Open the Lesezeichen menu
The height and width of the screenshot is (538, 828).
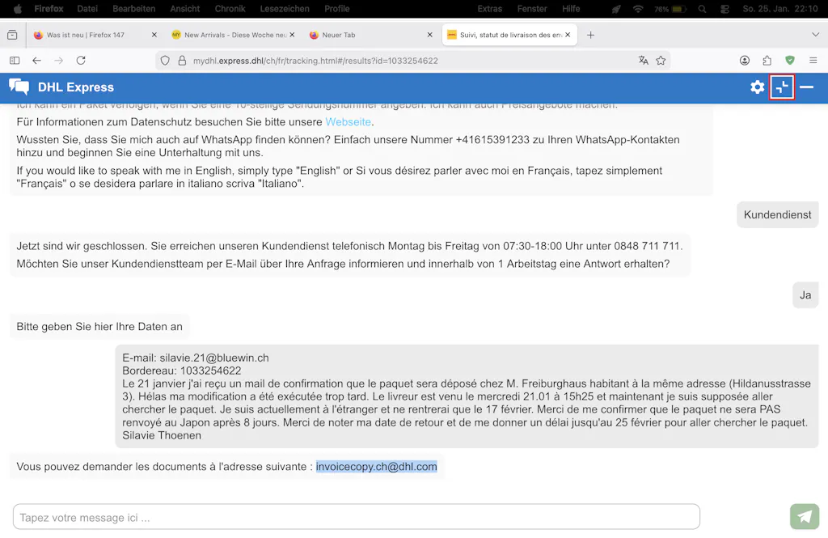click(x=285, y=8)
